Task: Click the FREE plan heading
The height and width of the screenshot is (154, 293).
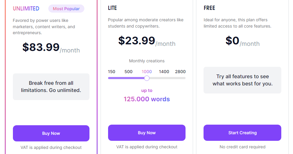Action: coord(209,8)
